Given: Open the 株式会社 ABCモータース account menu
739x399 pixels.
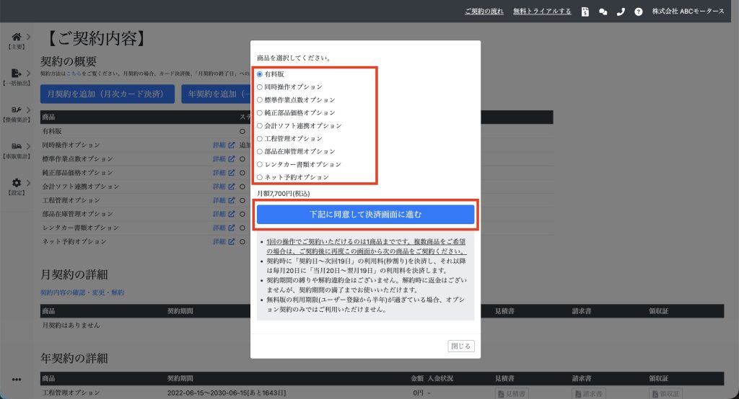Looking at the screenshot, I should click(688, 12).
